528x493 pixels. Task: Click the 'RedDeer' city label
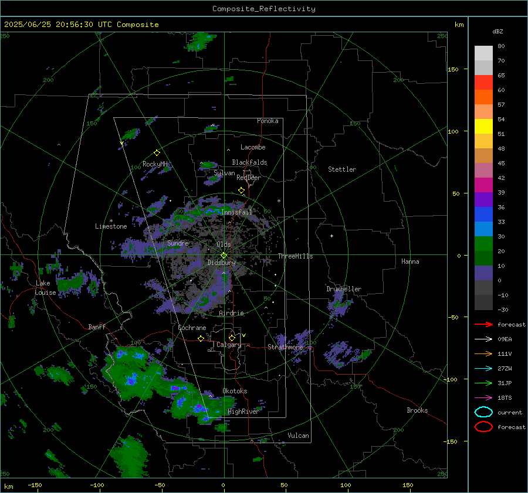point(249,178)
